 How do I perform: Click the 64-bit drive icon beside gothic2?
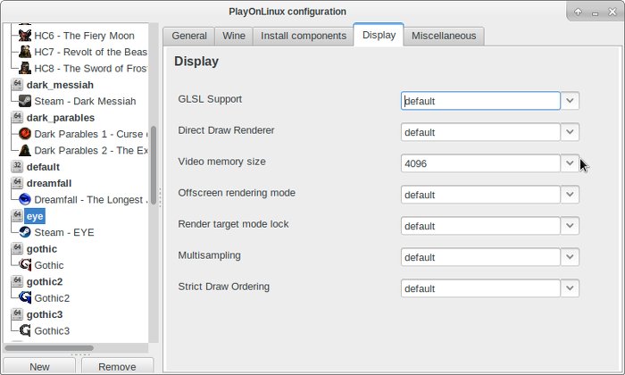(x=17, y=281)
